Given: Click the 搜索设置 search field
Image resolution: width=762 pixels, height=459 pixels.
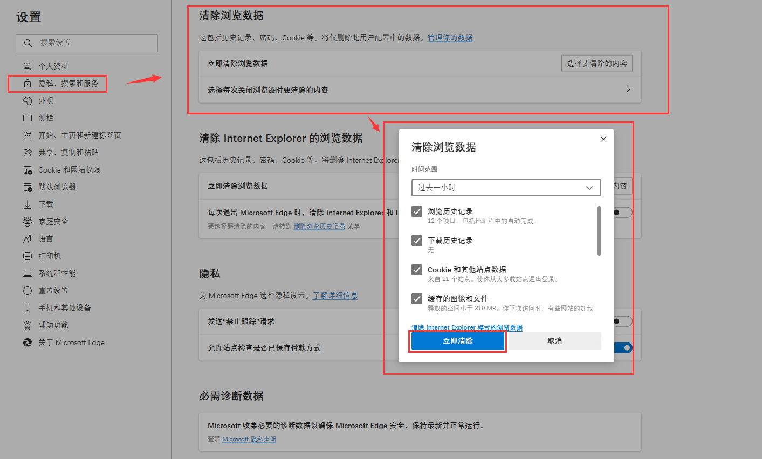Looking at the screenshot, I should (x=86, y=43).
